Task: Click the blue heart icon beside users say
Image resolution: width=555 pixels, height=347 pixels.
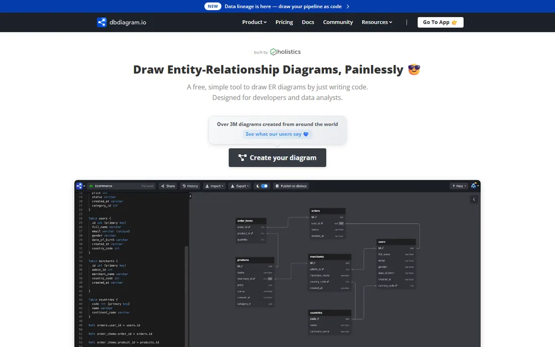Action: click(306, 134)
